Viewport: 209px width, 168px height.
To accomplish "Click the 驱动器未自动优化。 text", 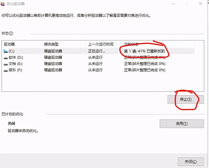I will (23, 131).
